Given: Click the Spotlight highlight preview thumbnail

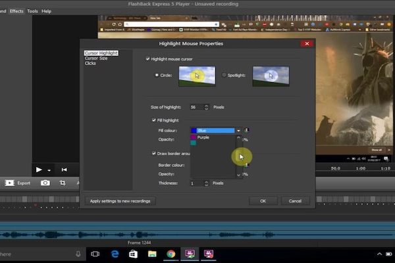Looking at the screenshot, I should click(271, 76).
